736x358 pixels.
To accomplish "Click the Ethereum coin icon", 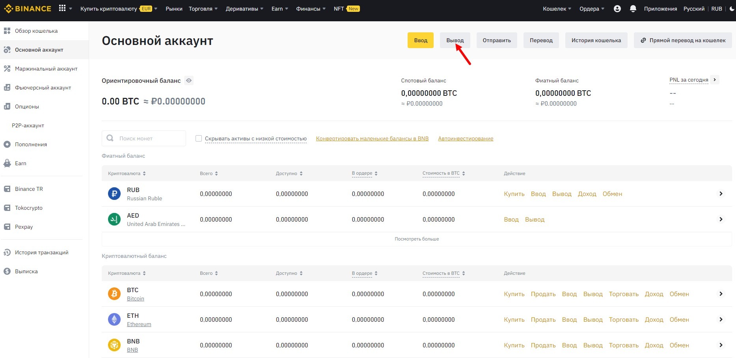I will [114, 319].
